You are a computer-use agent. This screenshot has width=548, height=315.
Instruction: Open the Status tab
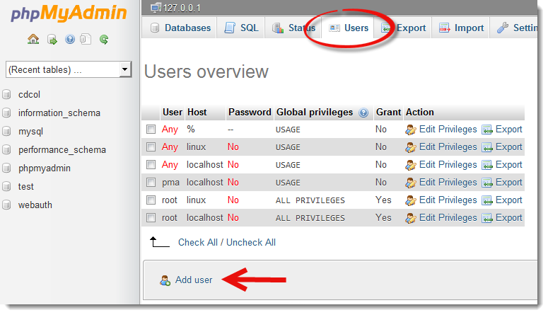point(293,28)
